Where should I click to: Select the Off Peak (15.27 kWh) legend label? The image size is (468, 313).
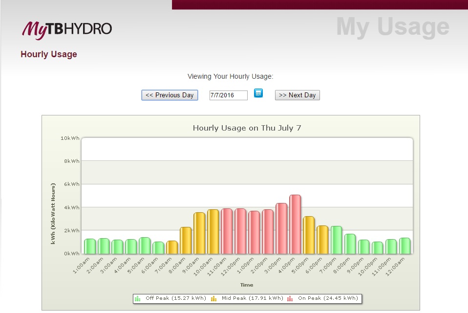point(176,298)
